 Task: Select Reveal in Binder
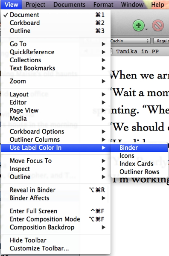55,190
